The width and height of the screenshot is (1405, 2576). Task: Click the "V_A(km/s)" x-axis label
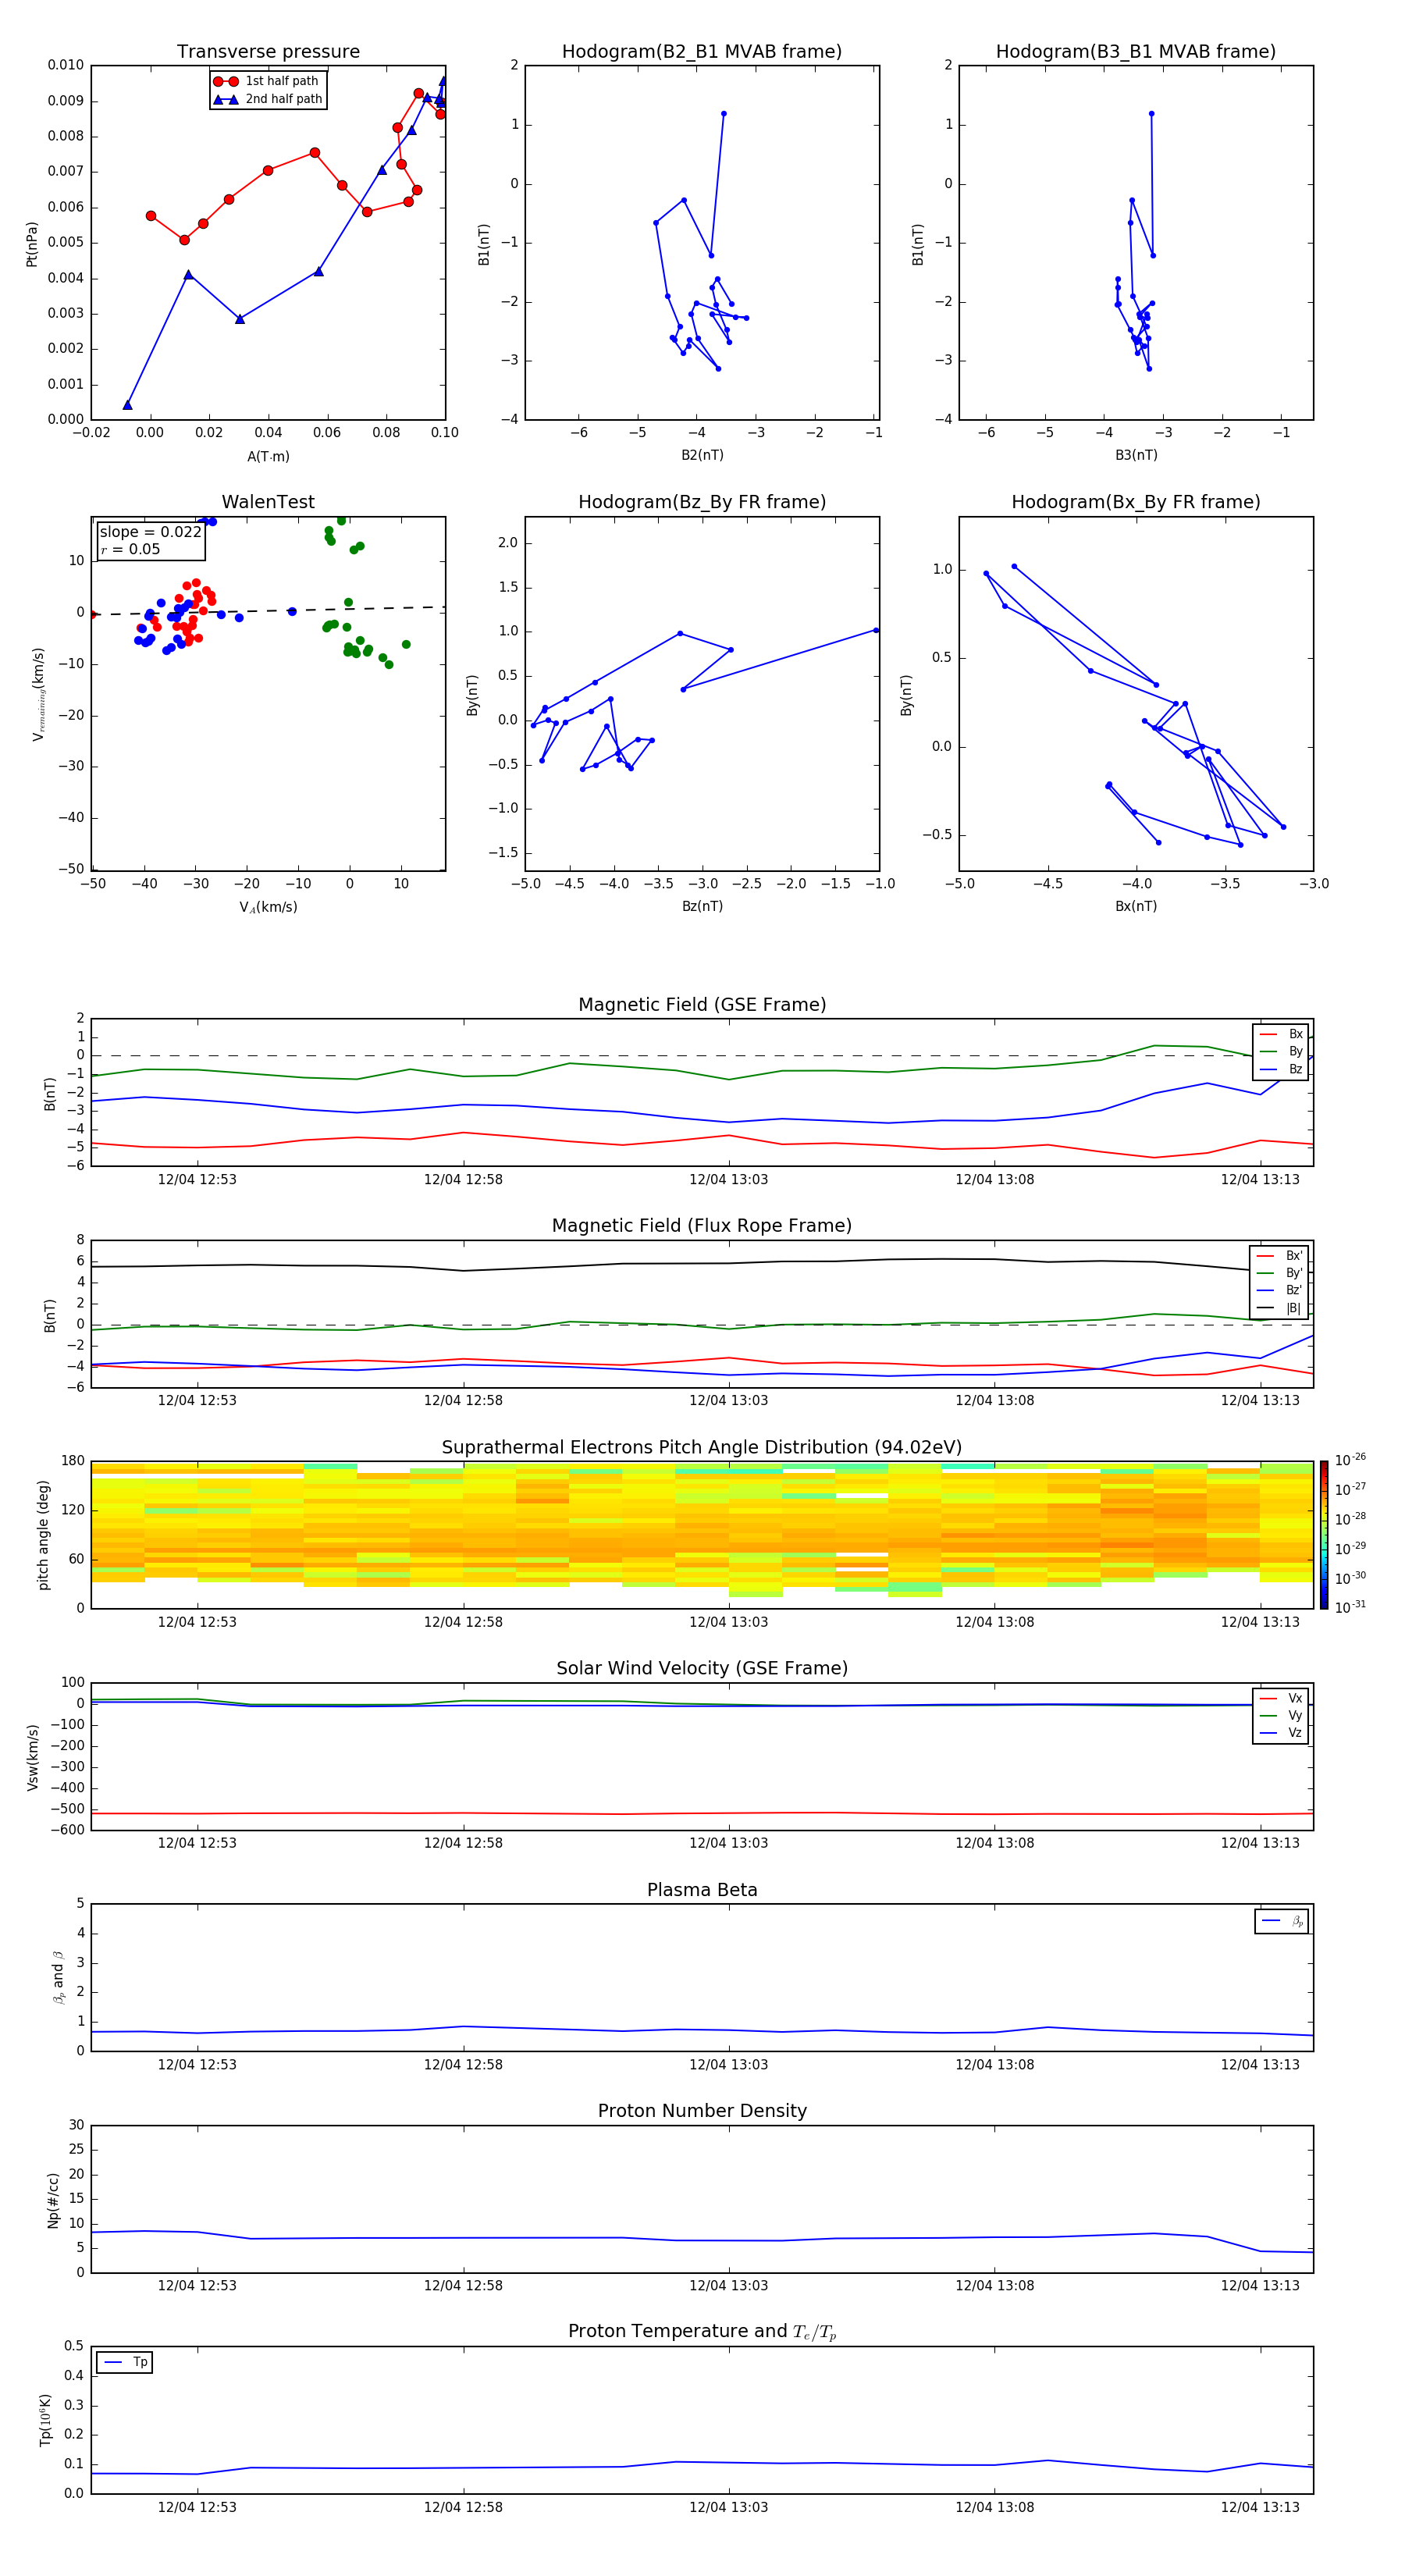pyautogui.click(x=268, y=908)
